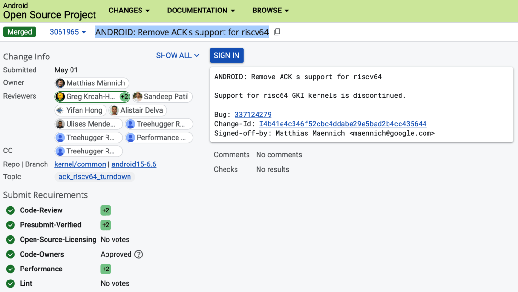Screen dimensions: 518x292
Task: Click the CC Treehugger R... avatar icon
Action: [60, 151]
